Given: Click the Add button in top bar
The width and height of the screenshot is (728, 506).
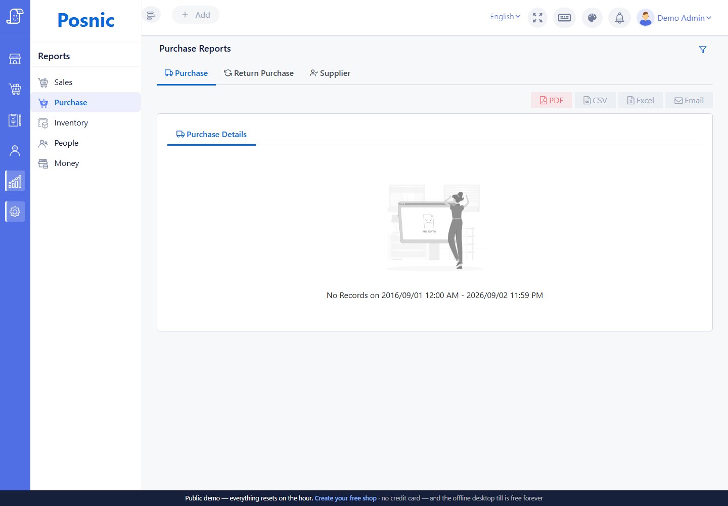Looking at the screenshot, I should pyautogui.click(x=196, y=15).
